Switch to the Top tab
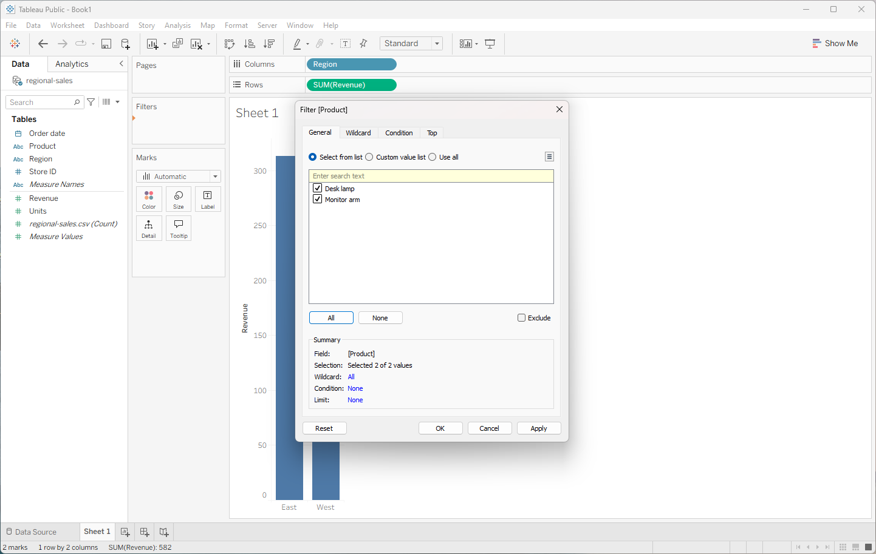Viewport: 876px width, 554px height. click(x=432, y=133)
